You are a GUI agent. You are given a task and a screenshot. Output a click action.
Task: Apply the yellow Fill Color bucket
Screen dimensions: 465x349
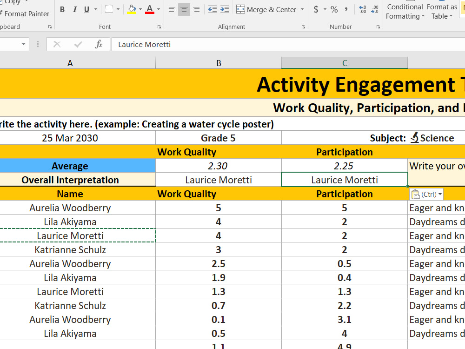[132, 9]
